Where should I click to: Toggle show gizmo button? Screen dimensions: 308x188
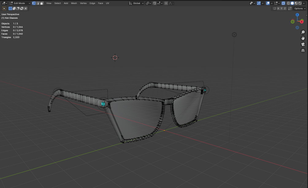(259, 3)
